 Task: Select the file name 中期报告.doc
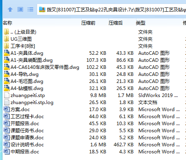[25, 152]
